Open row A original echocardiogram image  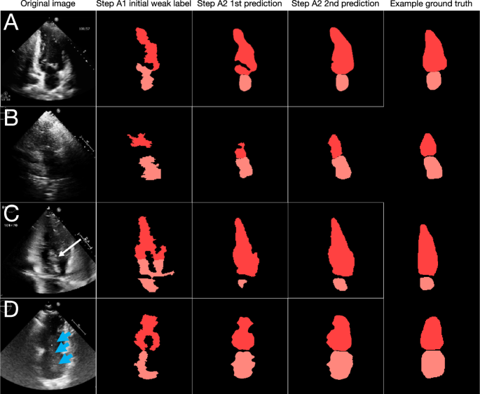48,58
